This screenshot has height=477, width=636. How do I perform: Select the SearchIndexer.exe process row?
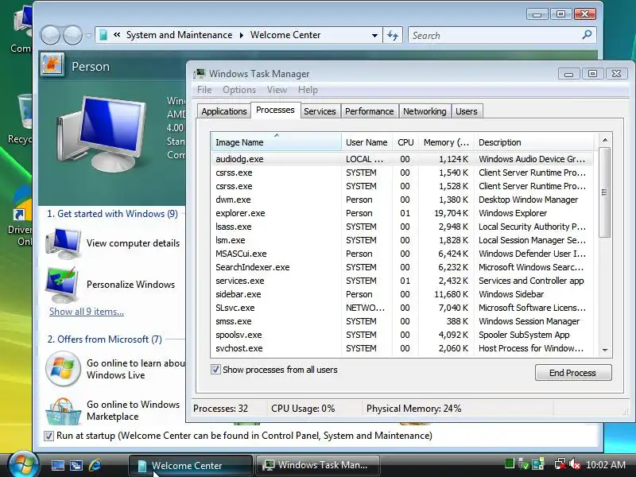[x=402, y=267]
